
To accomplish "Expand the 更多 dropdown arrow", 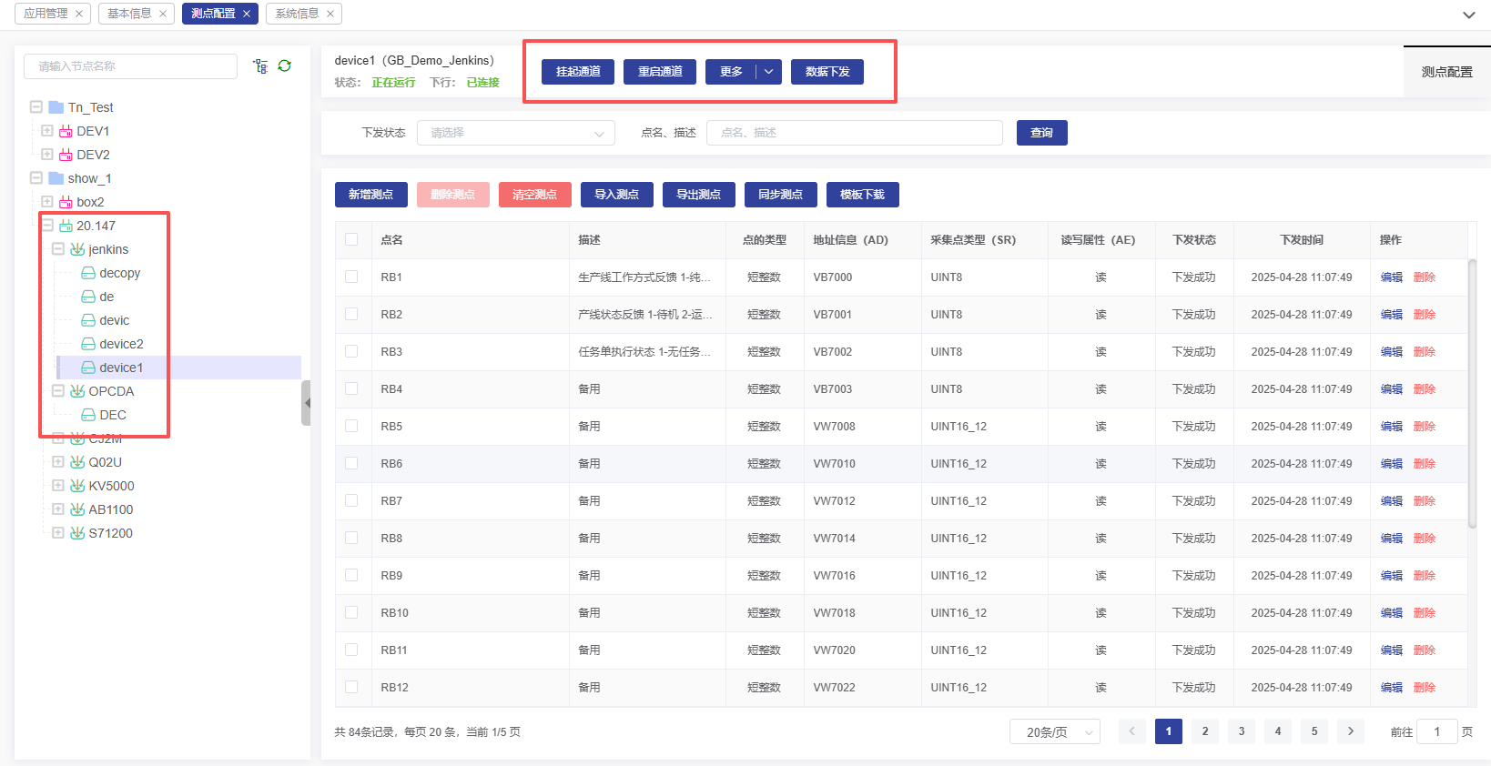I will click(x=769, y=72).
